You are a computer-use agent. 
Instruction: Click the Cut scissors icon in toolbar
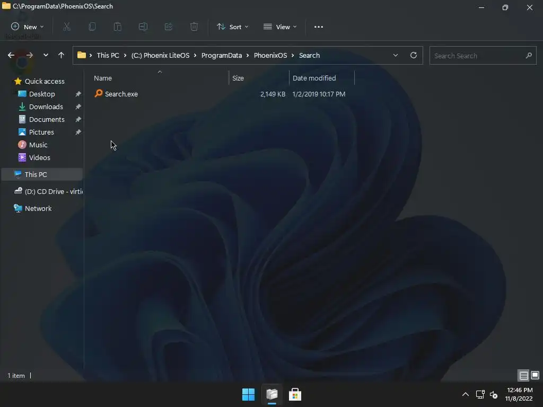(x=67, y=26)
